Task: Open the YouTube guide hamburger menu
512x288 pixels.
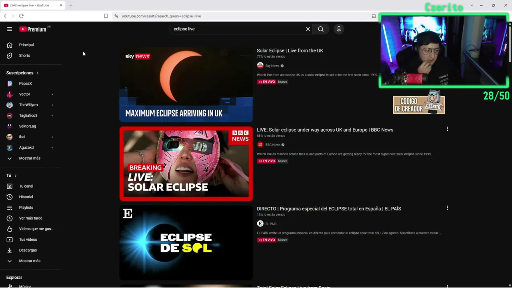Action: point(10,29)
